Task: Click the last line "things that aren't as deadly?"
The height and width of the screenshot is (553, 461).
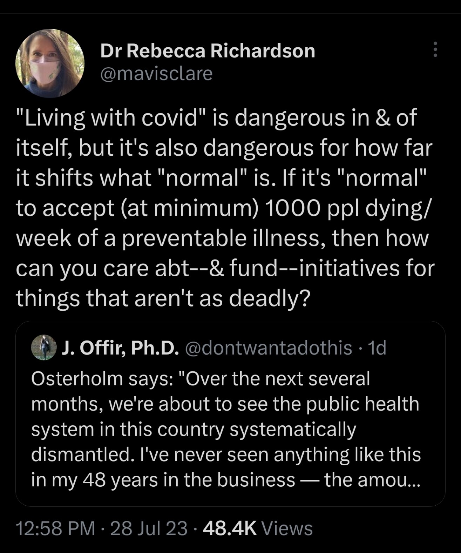Action: pyautogui.click(x=163, y=298)
